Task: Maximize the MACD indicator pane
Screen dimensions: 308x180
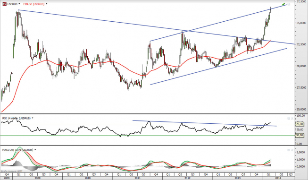Action: tap(289, 150)
